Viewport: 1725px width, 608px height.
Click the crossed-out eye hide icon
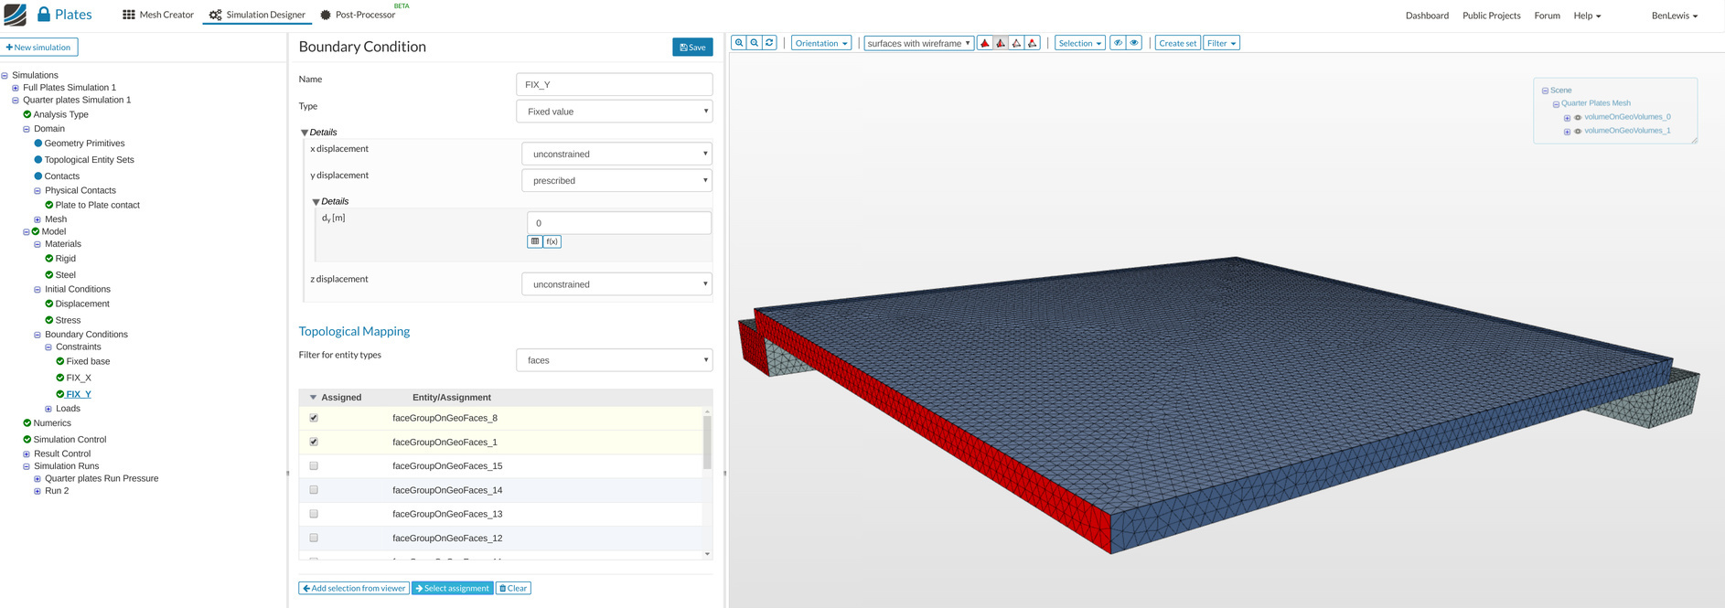click(x=1118, y=43)
